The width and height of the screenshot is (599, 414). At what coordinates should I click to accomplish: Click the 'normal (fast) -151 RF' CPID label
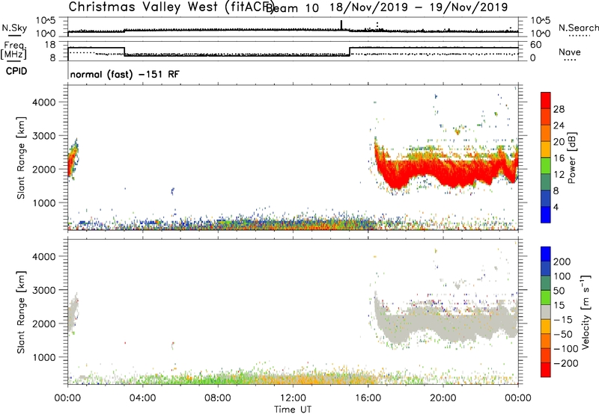124,74
